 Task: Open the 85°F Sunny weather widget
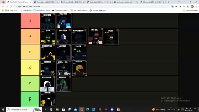click(159, 110)
